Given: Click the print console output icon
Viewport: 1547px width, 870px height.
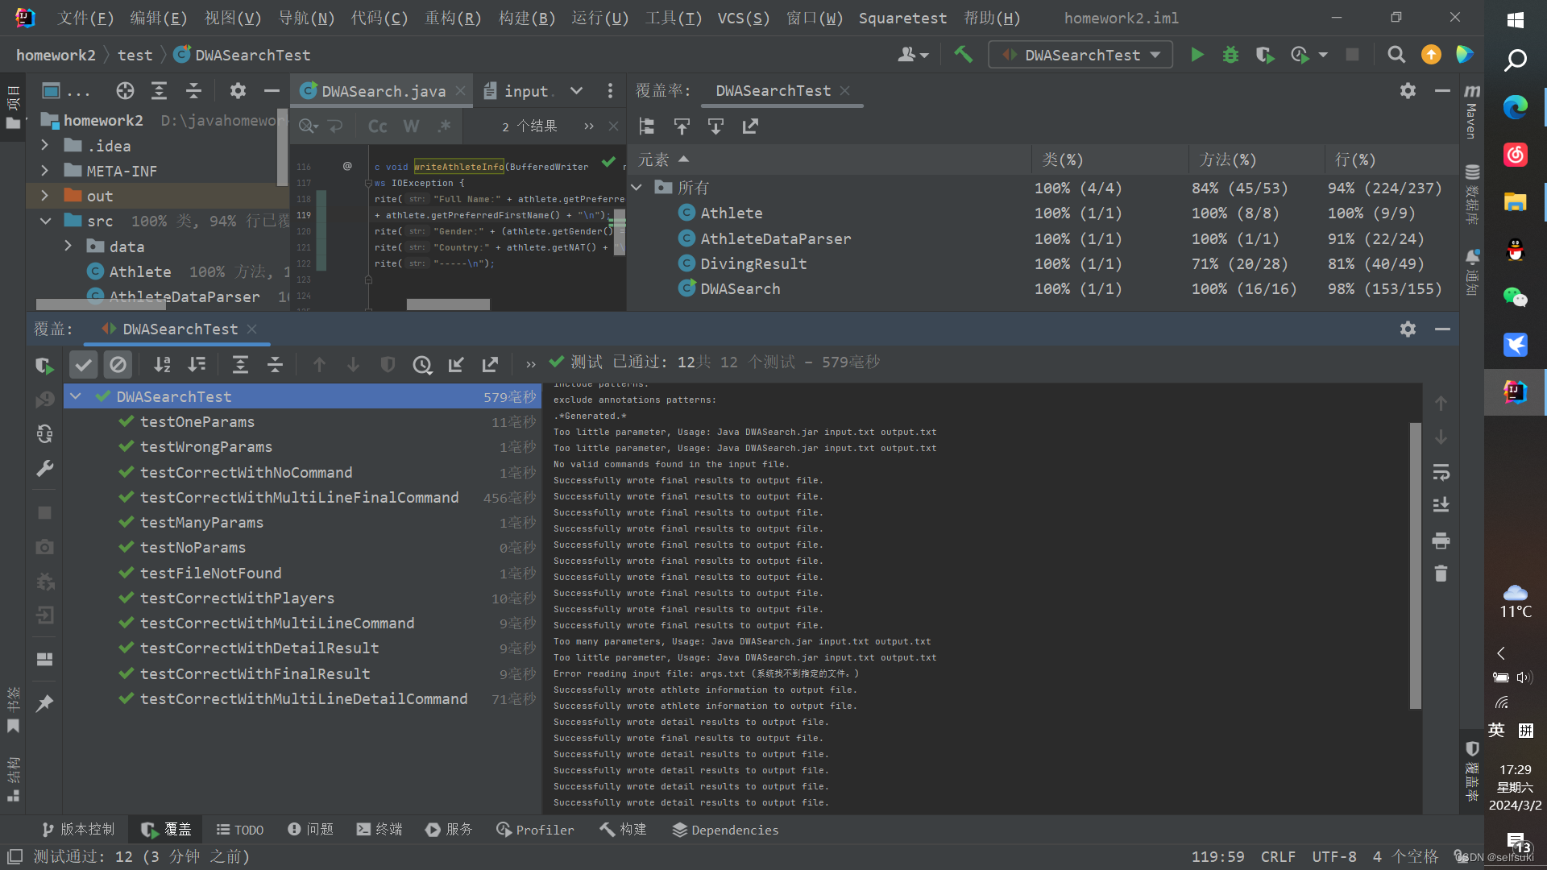Looking at the screenshot, I should [x=1441, y=541].
